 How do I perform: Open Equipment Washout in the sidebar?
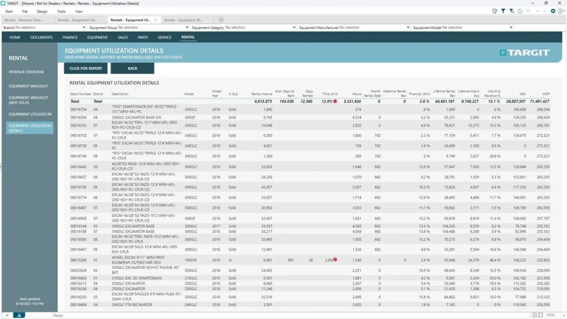pos(28,86)
